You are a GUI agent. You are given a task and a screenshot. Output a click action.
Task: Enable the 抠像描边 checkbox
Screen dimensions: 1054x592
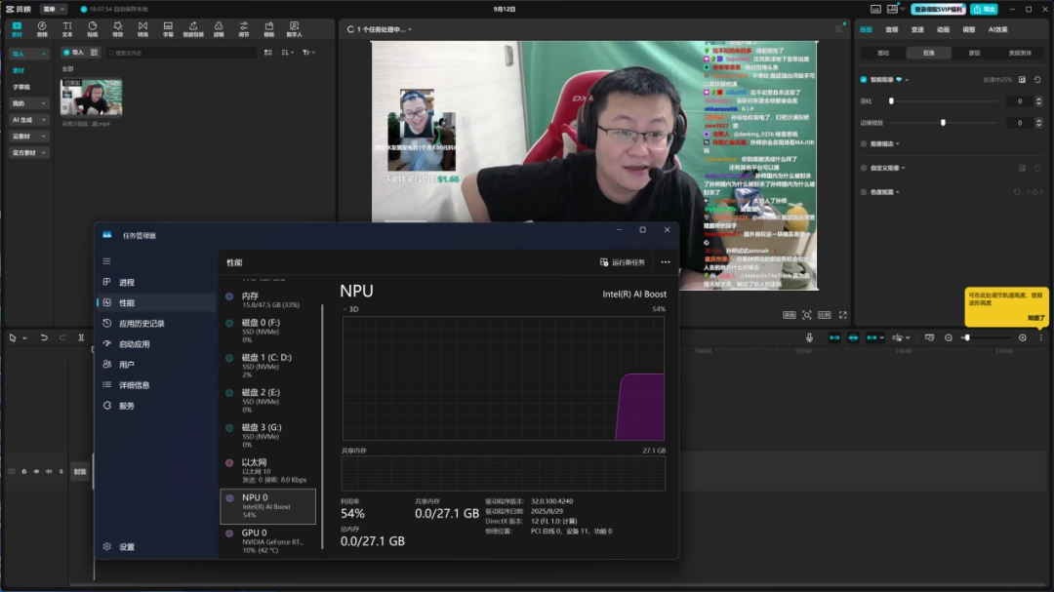pyautogui.click(x=864, y=143)
